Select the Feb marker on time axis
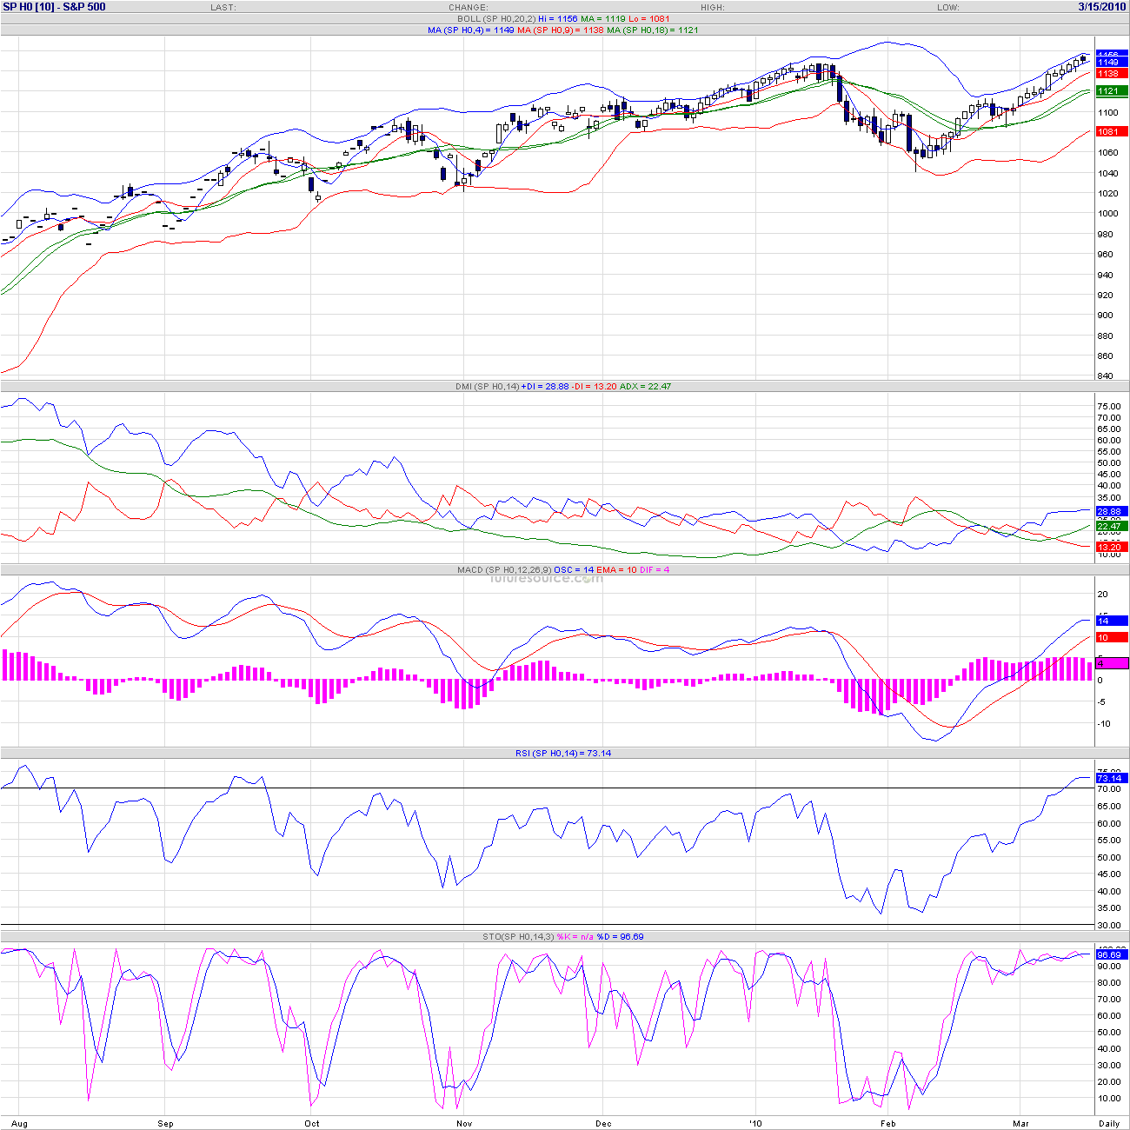Image resolution: width=1130 pixels, height=1130 pixels. click(x=887, y=1123)
